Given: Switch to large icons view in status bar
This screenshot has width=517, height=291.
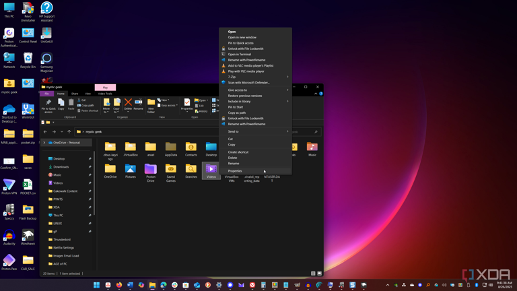Looking at the screenshot, I should click(x=319, y=273).
